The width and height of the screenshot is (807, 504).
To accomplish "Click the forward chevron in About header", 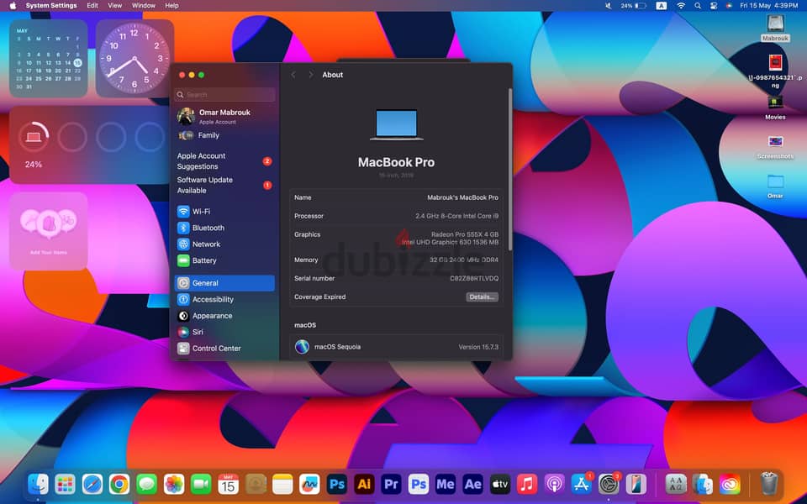I will (x=310, y=75).
